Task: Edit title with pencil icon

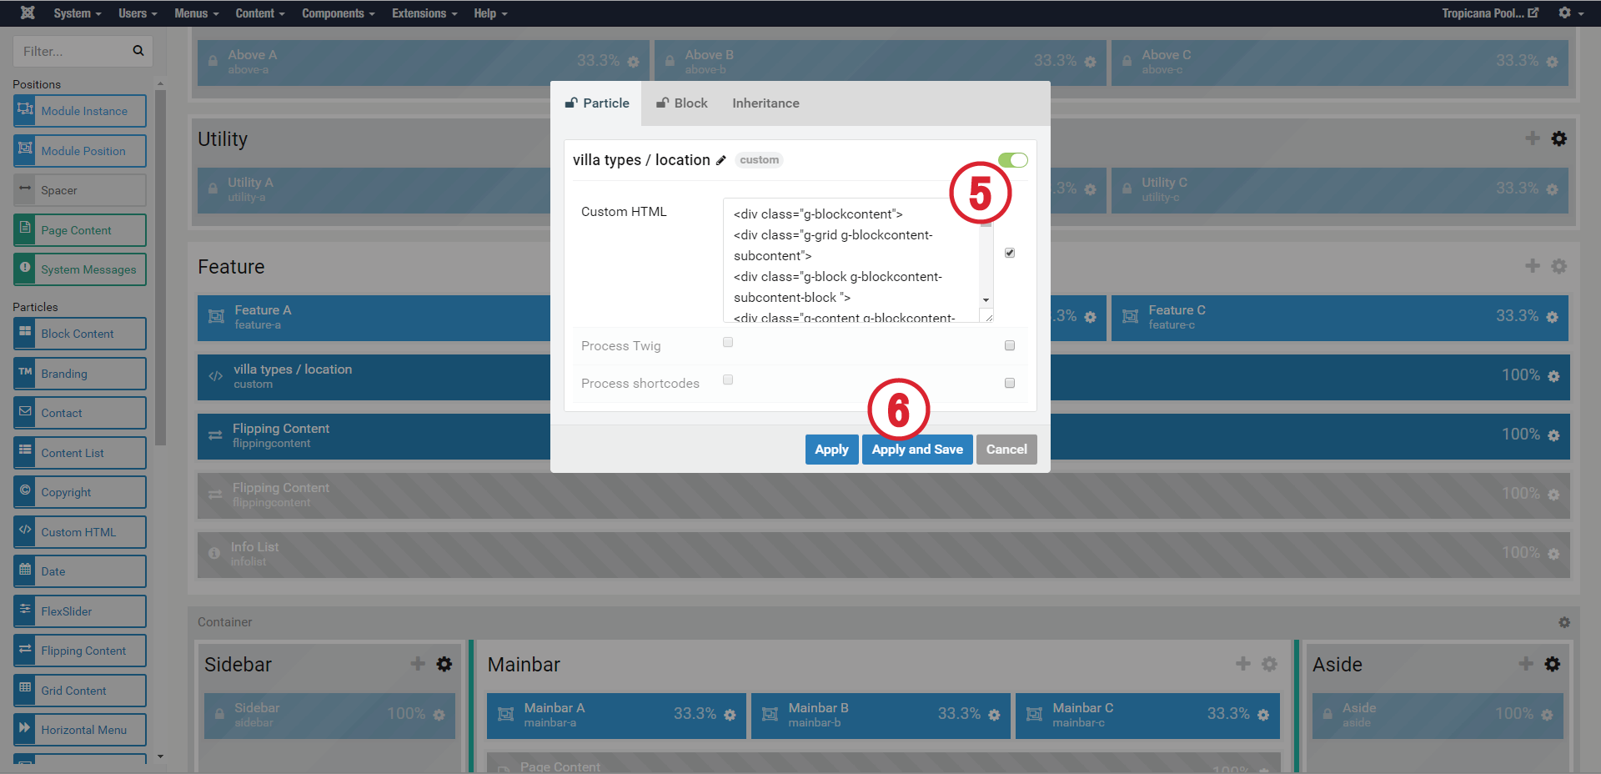Action: [721, 160]
